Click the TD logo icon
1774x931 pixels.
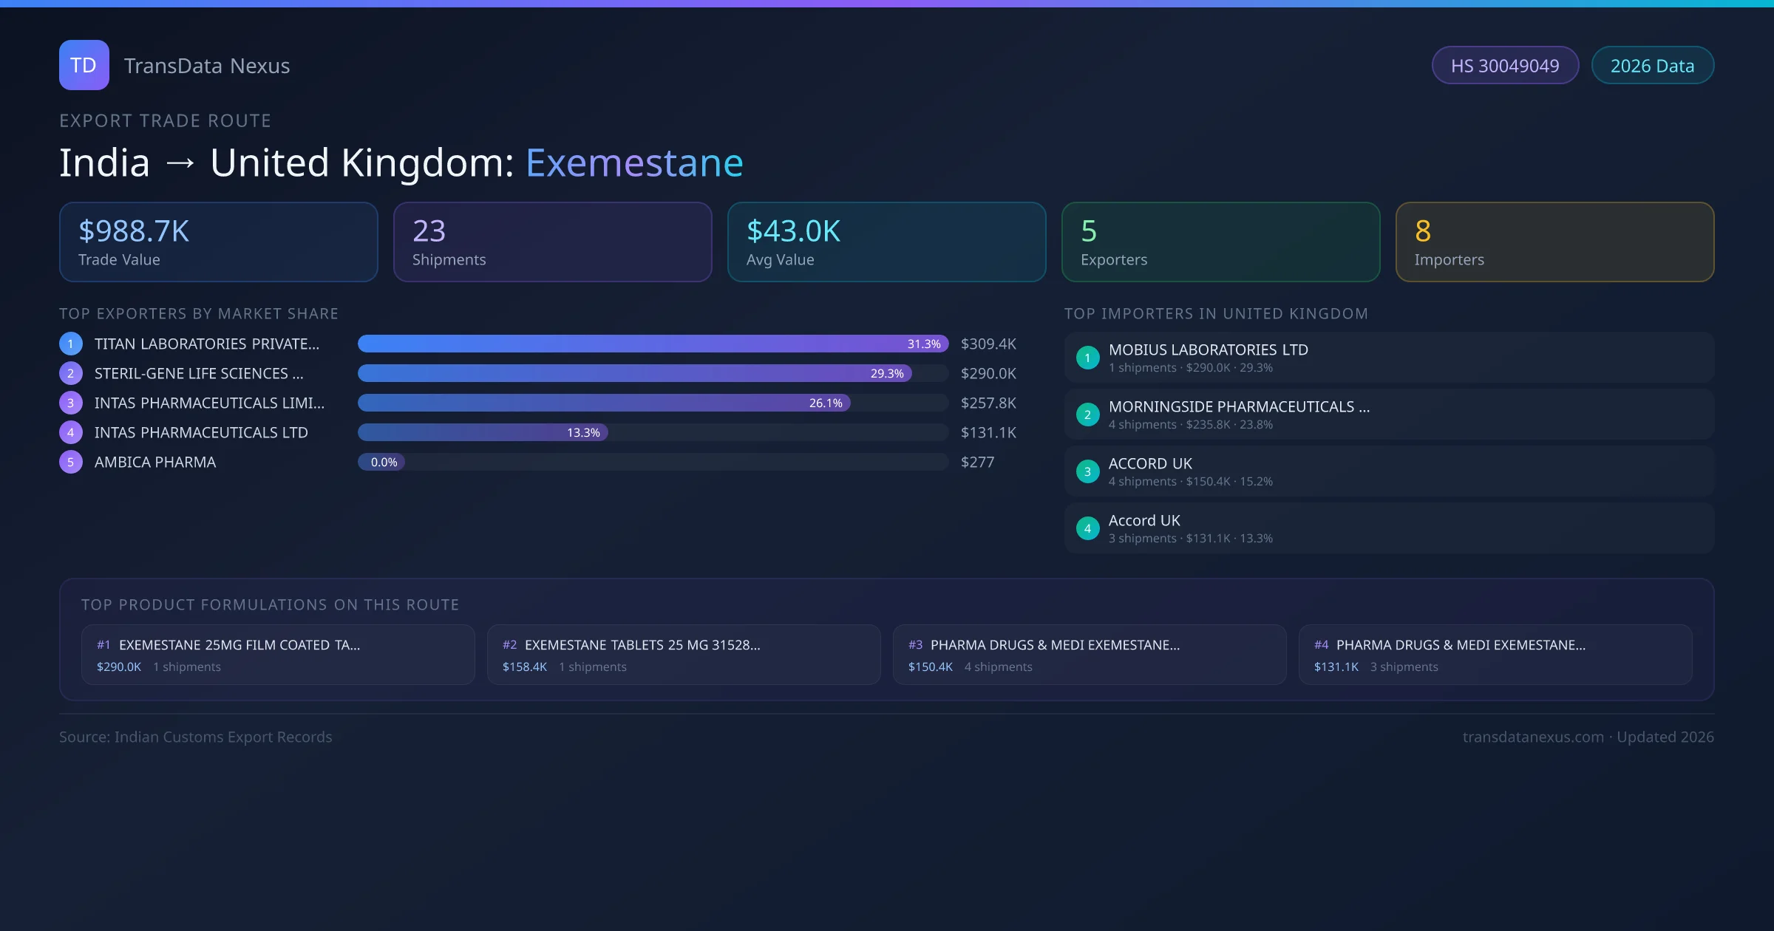(84, 65)
